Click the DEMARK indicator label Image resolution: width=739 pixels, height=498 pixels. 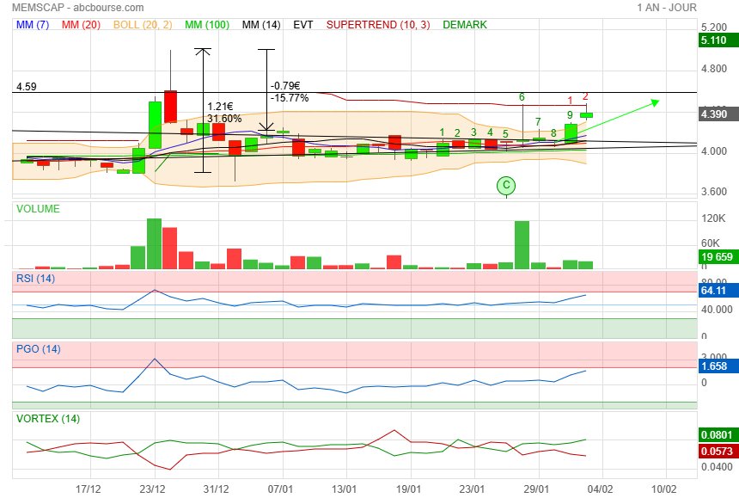(x=465, y=25)
